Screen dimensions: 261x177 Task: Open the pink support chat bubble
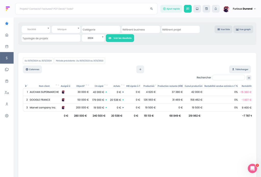(x=252, y=168)
